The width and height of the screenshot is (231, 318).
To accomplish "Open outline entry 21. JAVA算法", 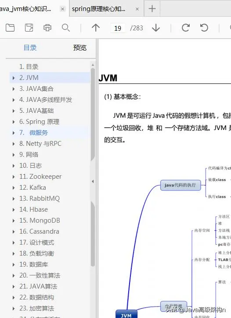I will [38, 286].
